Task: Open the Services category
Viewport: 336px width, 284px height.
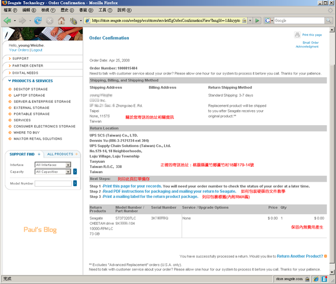Action: (x=22, y=120)
